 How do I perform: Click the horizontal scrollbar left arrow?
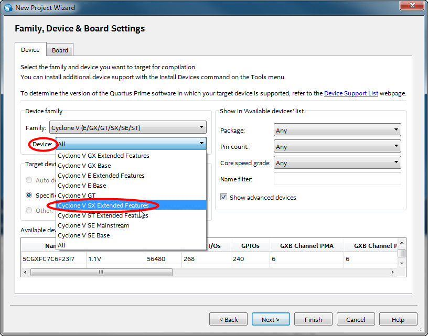pyautogui.click(x=25, y=272)
